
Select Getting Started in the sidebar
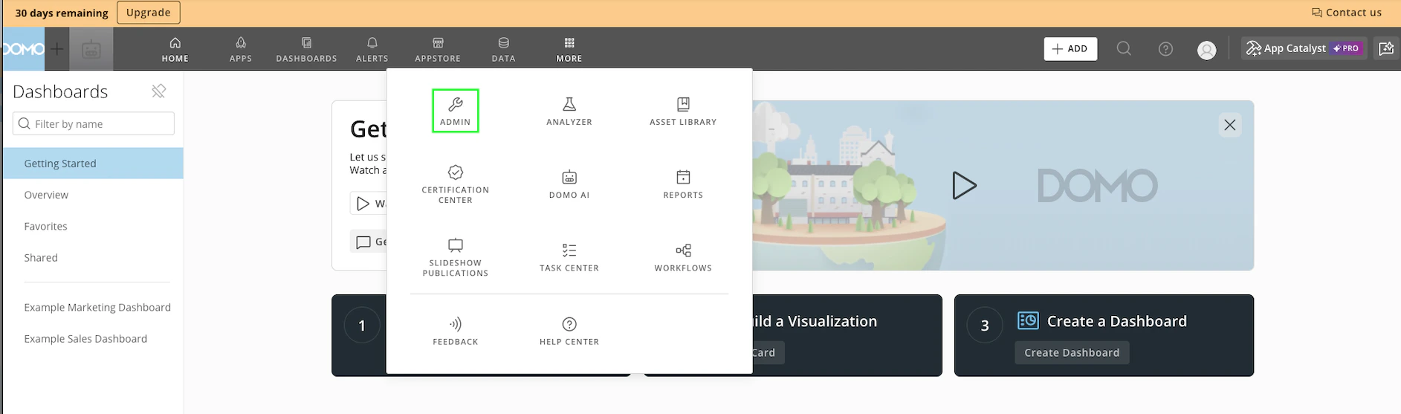(x=93, y=164)
